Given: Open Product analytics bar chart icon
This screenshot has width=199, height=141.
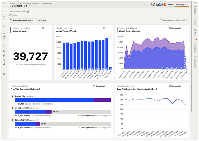Looking at the screenshot, I should coord(4,33).
